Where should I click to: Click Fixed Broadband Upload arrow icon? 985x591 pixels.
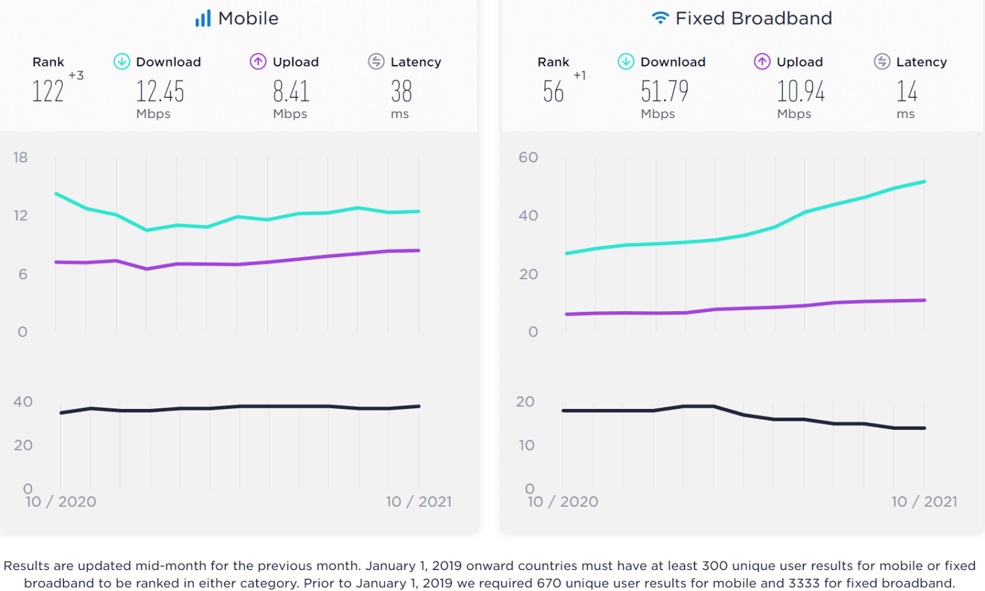tap(762, 61)
